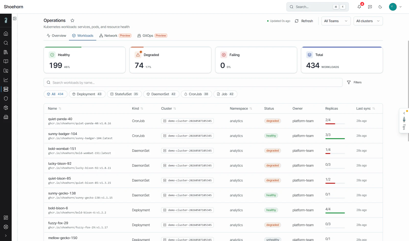Expand the Tips side panel

[404, 121]
